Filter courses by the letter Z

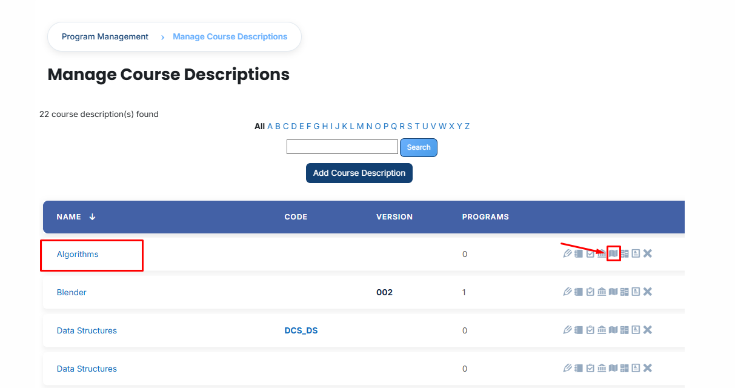467,126
